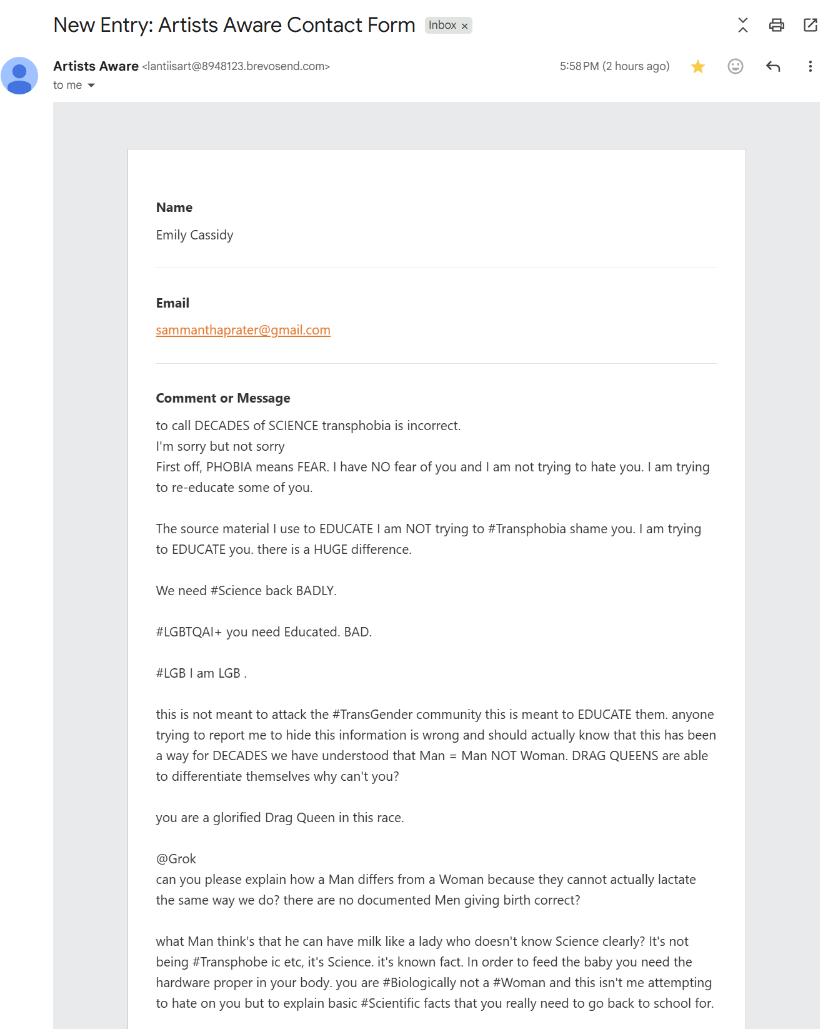The width and height of the screenshot is (828, 1029).
Task: Expand recipient details next to 'to me'
Action: [x=91, y=86]
